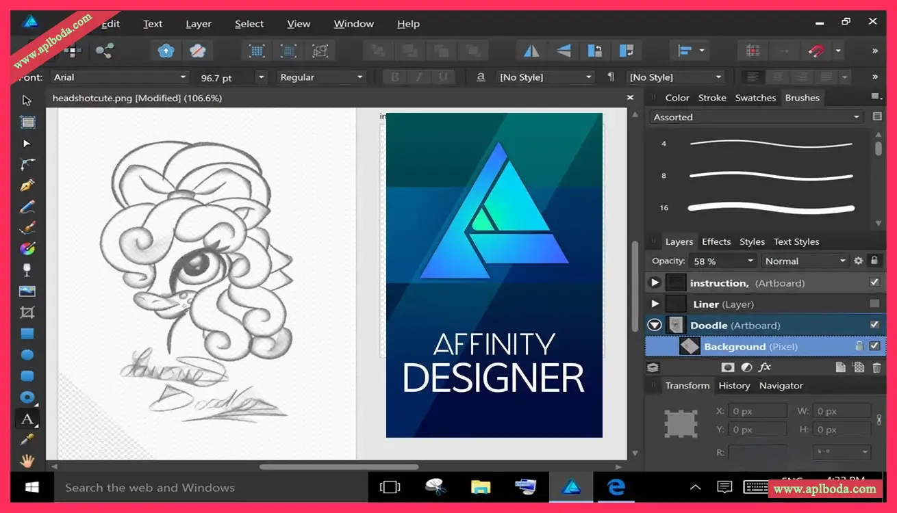Select the Pen tool
Screen dimensions: 897x513
pos(27,185)
